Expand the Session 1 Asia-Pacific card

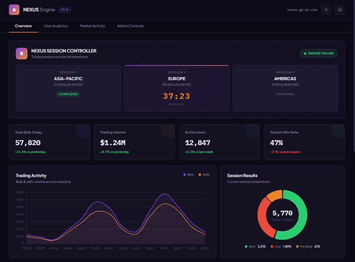point(68,88)
